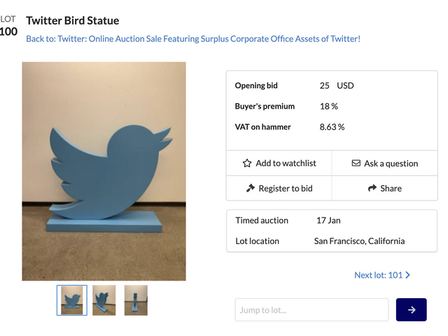
Task: Open the Next lot: 101 link
Action: pos(379,275)
